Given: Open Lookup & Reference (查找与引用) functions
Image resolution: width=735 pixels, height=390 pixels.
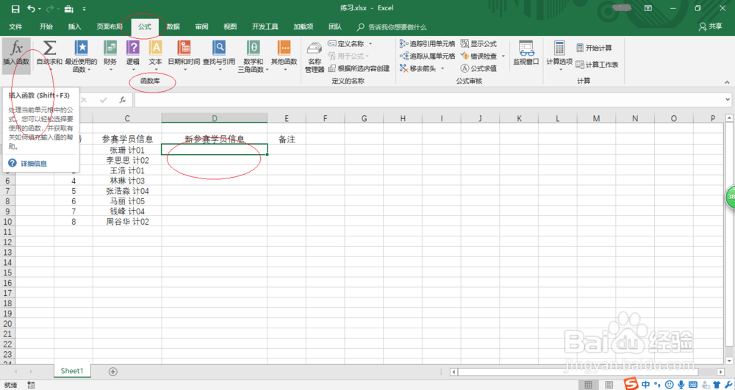Looking at the screenshot, I should pos(219,55).
